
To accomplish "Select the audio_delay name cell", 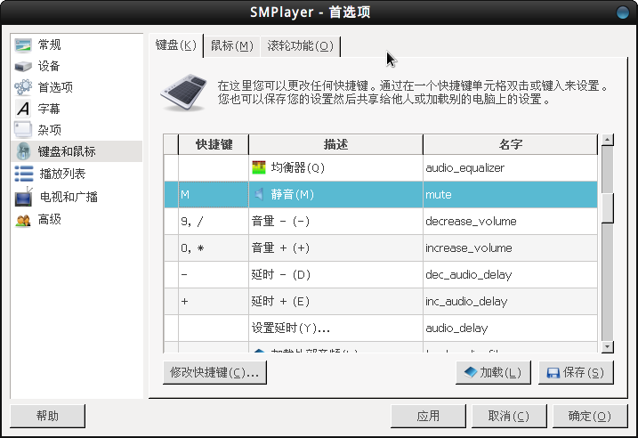I will (x=510, y=328).
